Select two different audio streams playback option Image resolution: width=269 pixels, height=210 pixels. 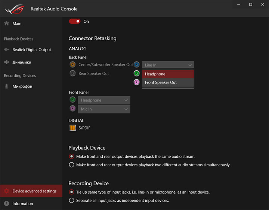point(71,164)
